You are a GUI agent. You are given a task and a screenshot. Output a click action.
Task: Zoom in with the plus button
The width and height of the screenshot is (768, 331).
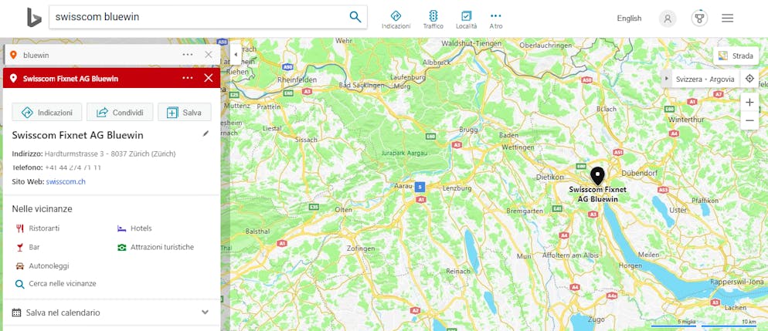coord(749,103)
